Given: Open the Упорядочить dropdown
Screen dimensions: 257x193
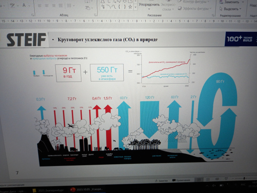Looking at the screenshot, I should click(x=149, y=6).
